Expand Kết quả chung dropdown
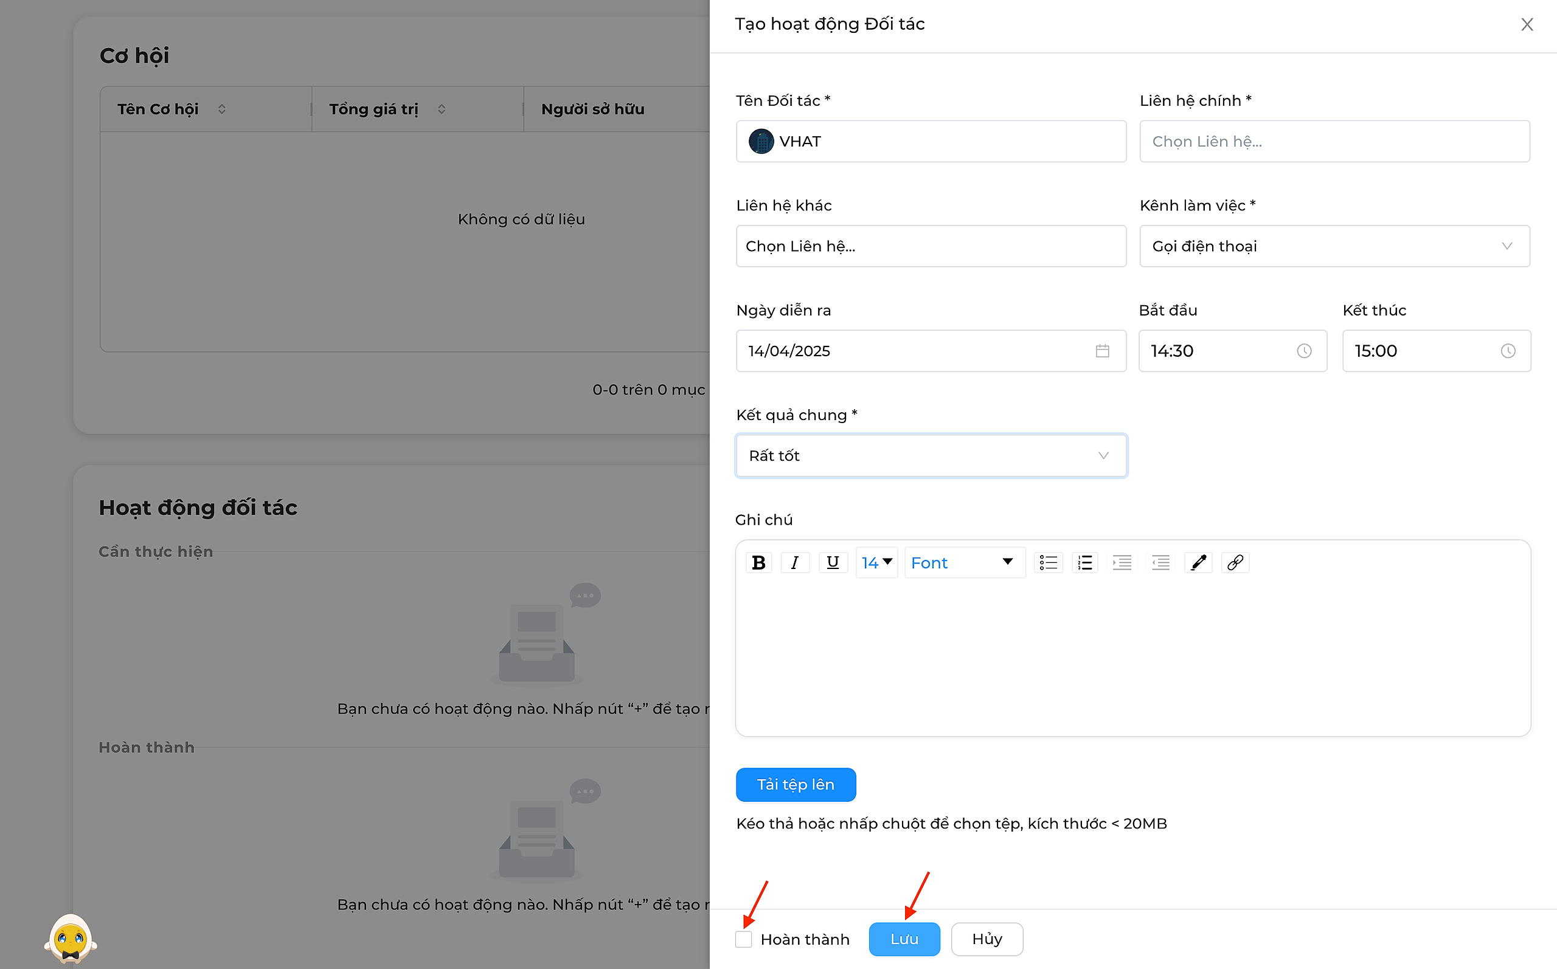This screenshot has height=969, width=1557. click(x=931, y=456)
